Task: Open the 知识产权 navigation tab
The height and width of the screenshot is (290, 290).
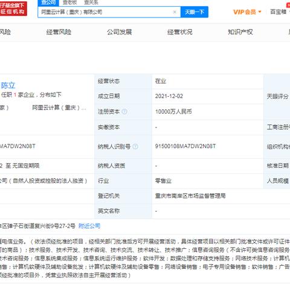Action: tap(240, 32)
